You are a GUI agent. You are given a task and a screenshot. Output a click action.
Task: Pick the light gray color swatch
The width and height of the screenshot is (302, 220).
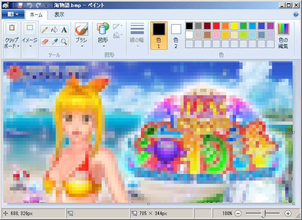(198, 35)
